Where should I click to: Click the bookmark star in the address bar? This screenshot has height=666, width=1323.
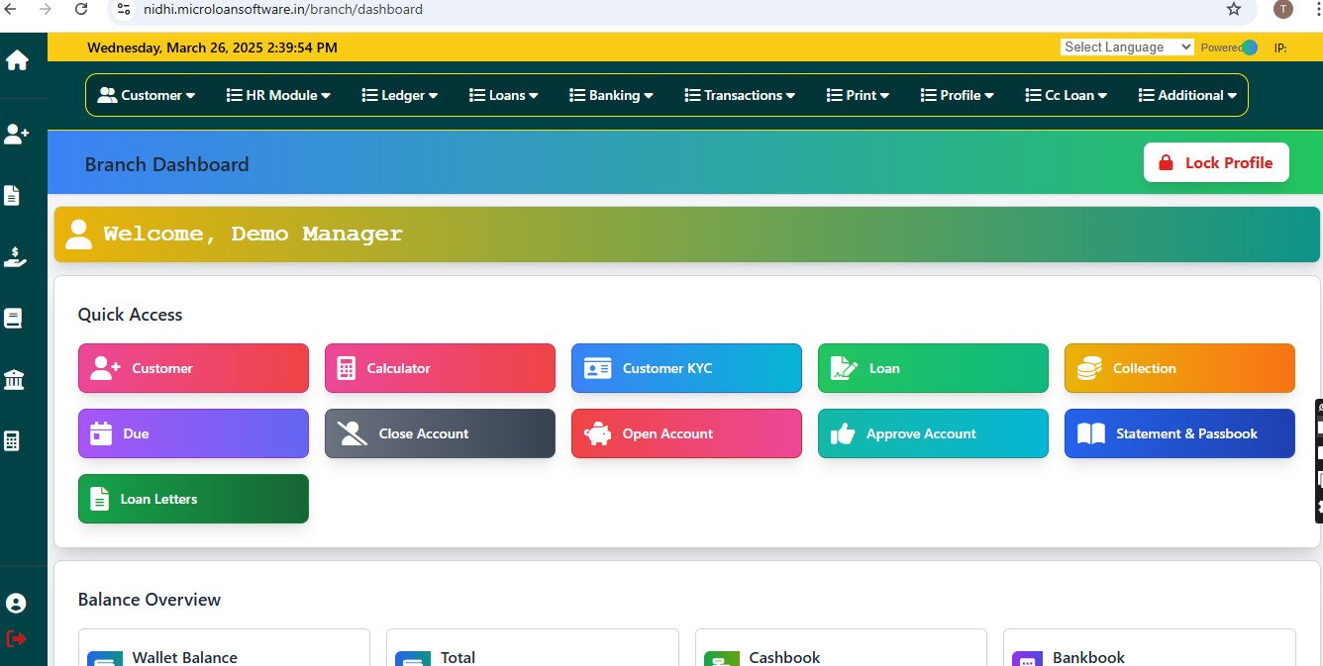point(1234,9)
